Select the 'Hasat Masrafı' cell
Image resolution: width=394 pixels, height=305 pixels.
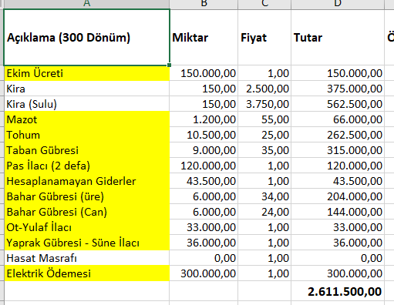(87, 258)
